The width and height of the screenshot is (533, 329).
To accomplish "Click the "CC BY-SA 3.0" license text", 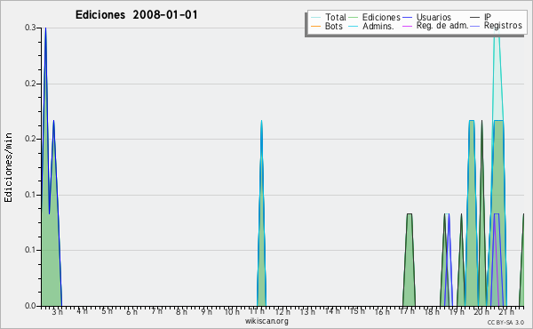I will pos(505,322).
